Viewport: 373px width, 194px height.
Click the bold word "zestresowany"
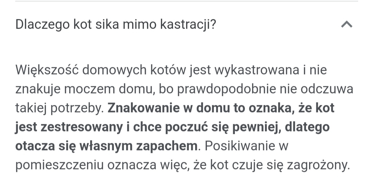click(x=82, y=127)
